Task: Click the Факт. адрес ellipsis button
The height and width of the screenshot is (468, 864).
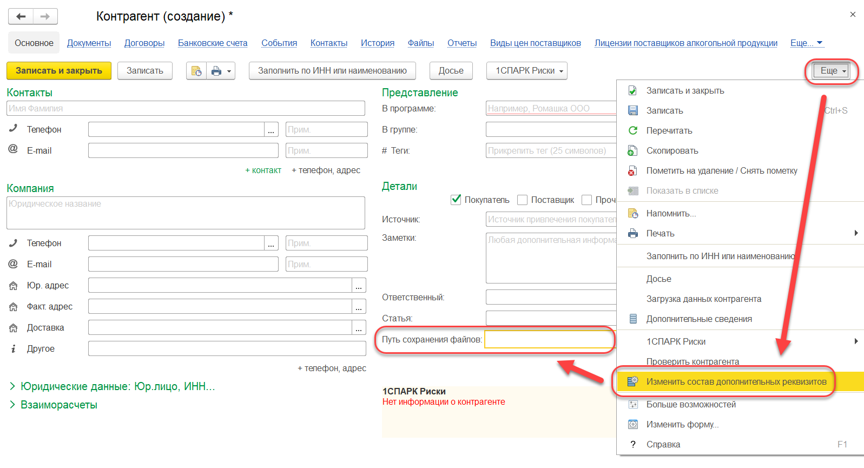Action: point(359,306)
